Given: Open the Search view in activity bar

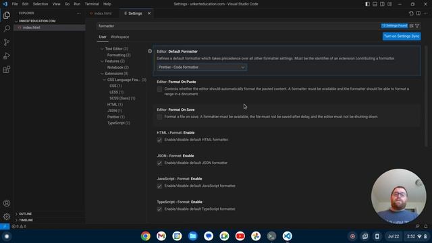Looking at the screenshot, I should pyautogui.click(x=7, y=28).
